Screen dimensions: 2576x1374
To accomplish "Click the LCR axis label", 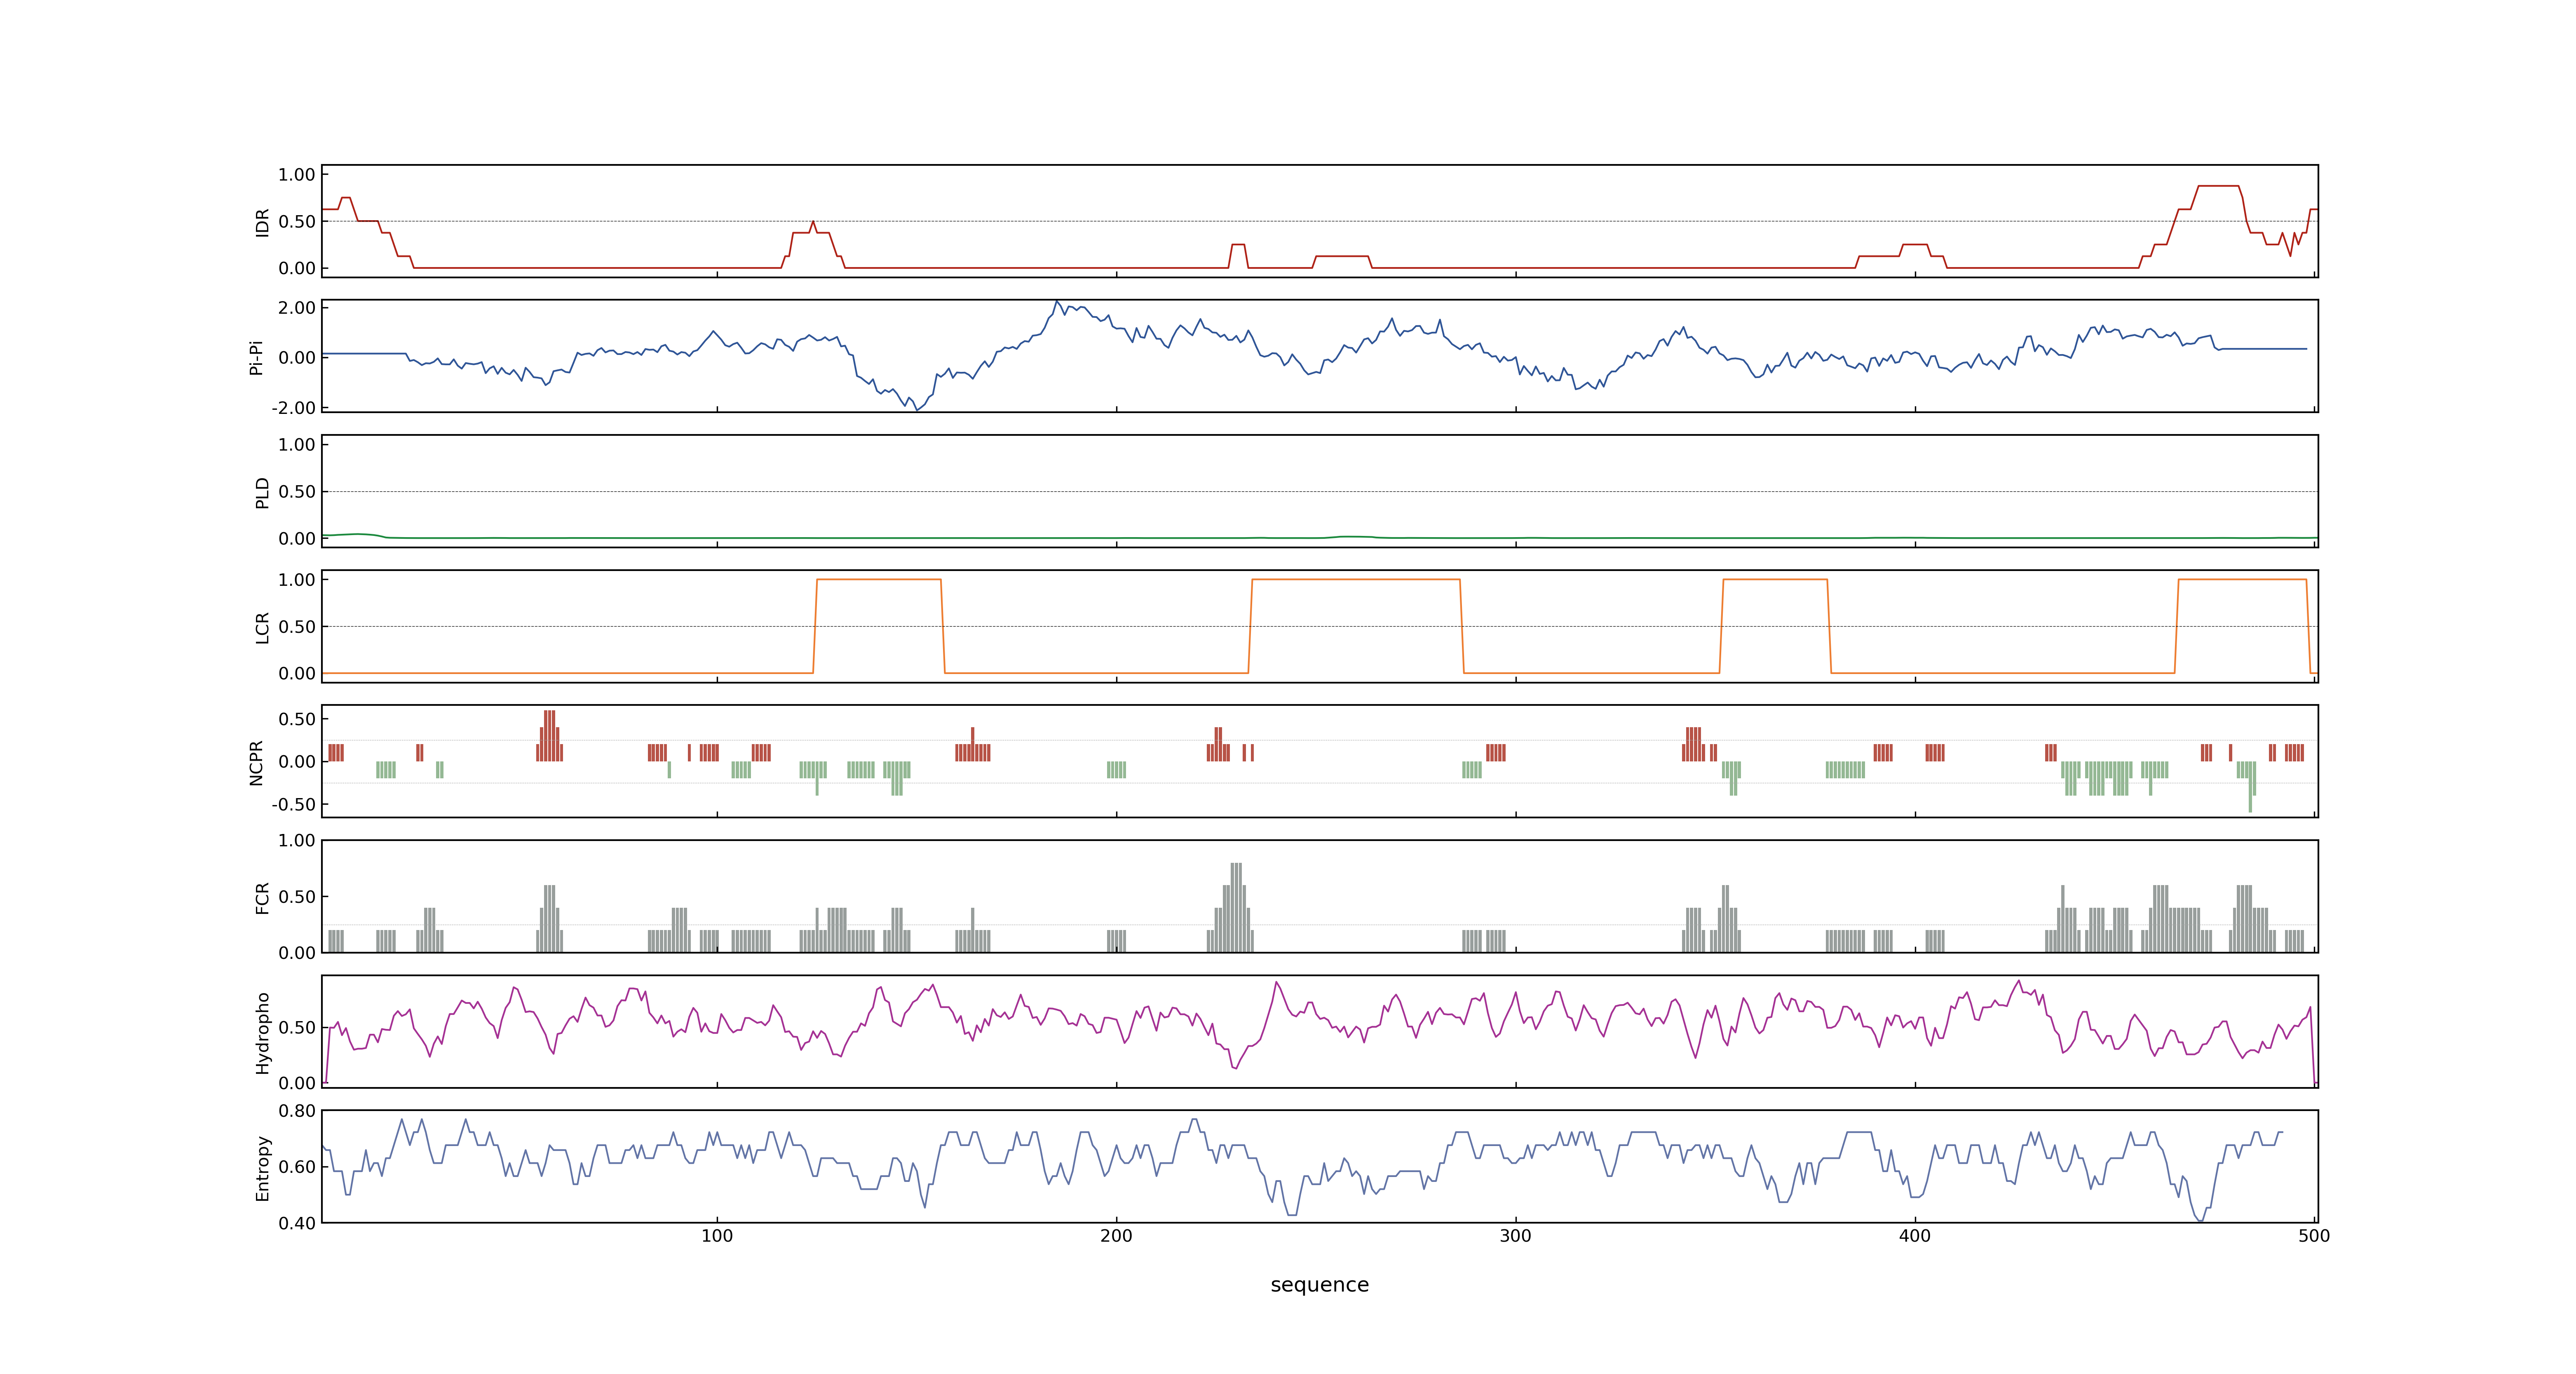I will [262, 628].
